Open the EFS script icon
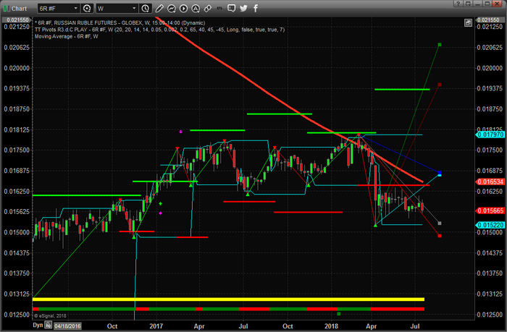Screen dimensions: 507x332 click(x=219, y=9)
